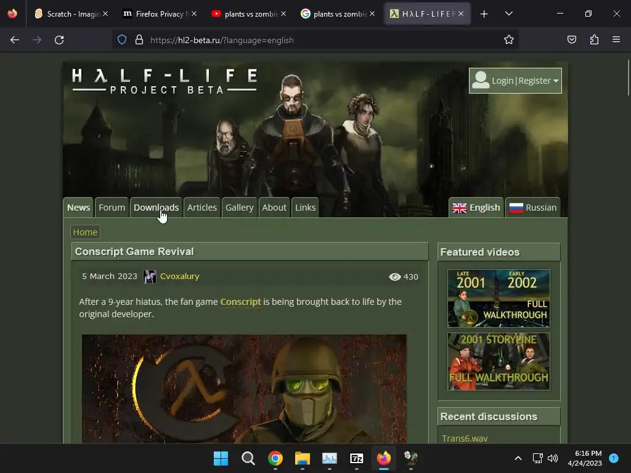Open the Extensions puzzle icon
The width and height of the screenshot is (631, 473).
pyautogui.click(x=594, y=40)
